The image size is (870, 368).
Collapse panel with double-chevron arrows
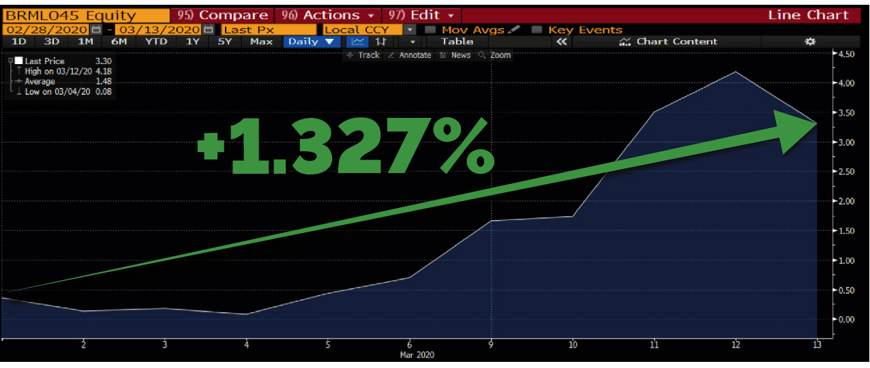coord(562,42)
